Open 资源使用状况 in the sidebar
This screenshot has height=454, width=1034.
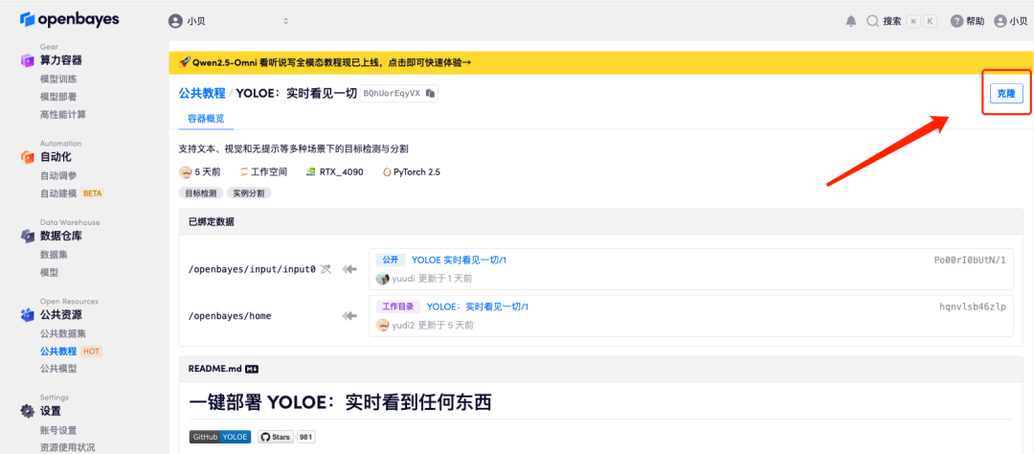click(x=67, y=447)
